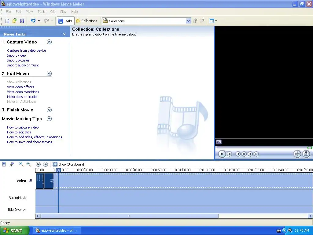Switch to Show Storyboard view
The width and height of the screenshot is (313, 235).
(x=68, y=164)
